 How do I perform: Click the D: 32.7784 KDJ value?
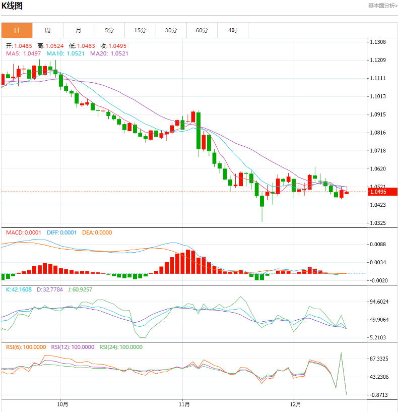click(50, 289)
